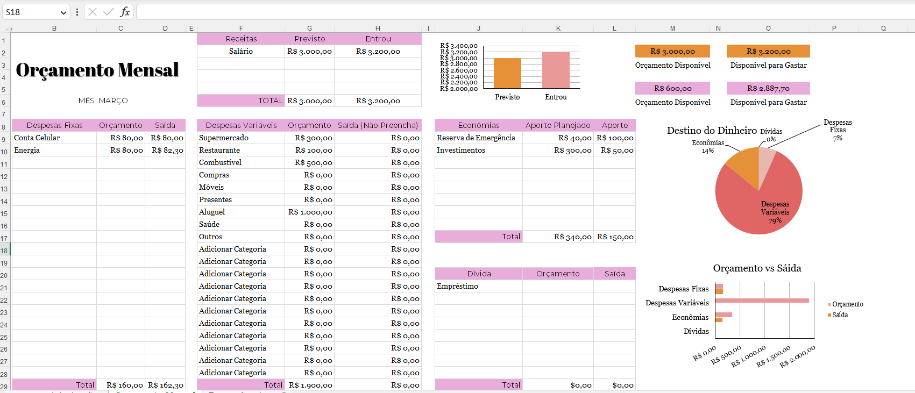Click the Cancel (X) formula bar icon
The image size is (915, 393).
pyautogui.click(x=93, y=12)
